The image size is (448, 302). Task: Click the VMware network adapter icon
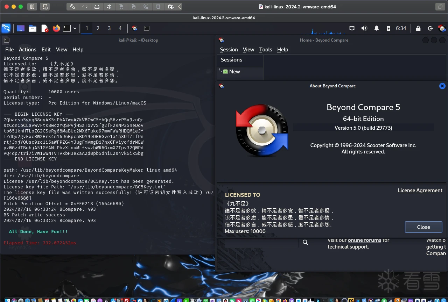pyautogui.click(x=85, y=7)
